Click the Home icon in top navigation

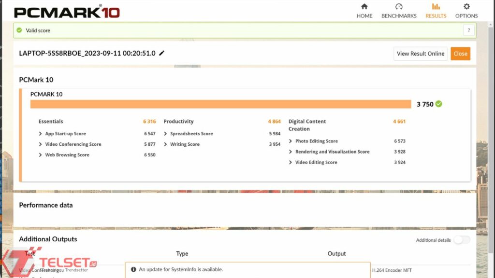point(364,7)
